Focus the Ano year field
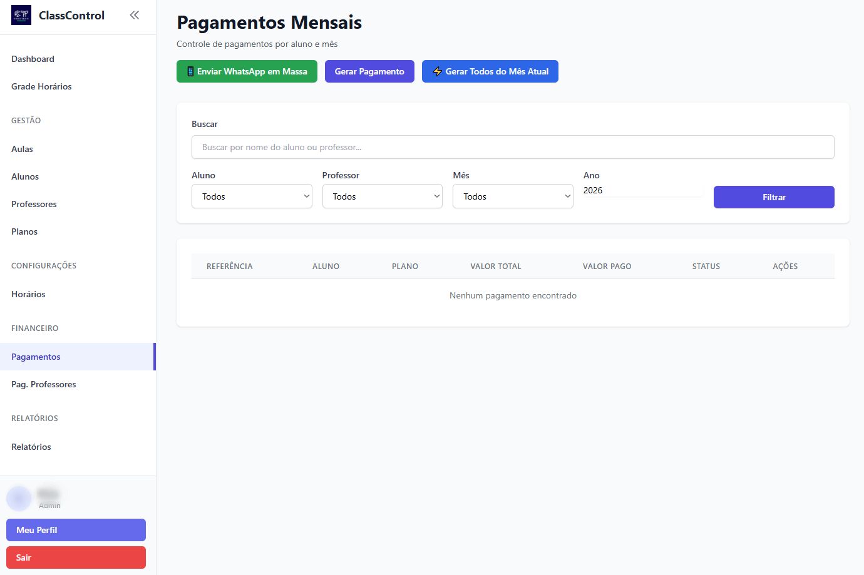The image size is (864, 575). click(642, 191)
